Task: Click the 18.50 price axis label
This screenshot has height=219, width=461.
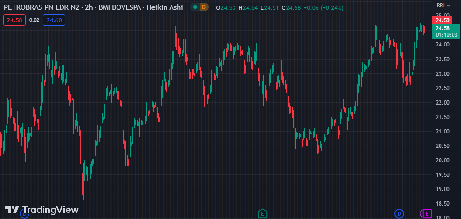Action: (442, 203)
